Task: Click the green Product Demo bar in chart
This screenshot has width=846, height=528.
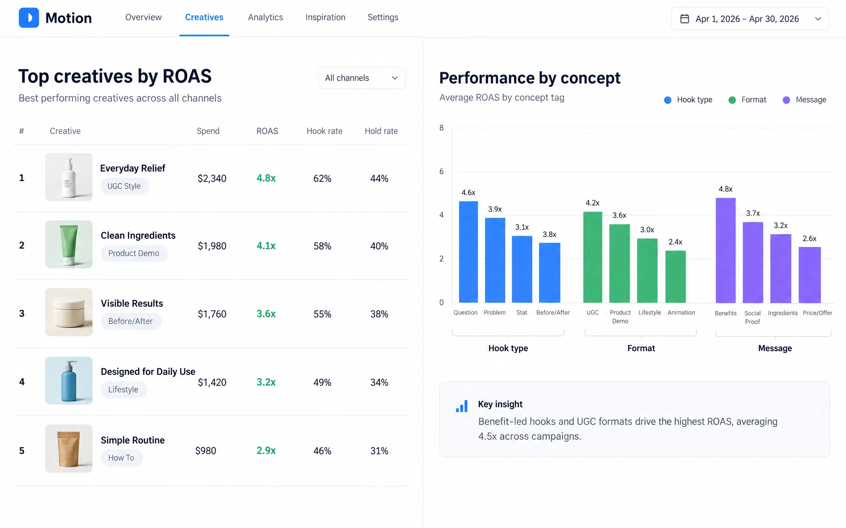Action: 619,263
